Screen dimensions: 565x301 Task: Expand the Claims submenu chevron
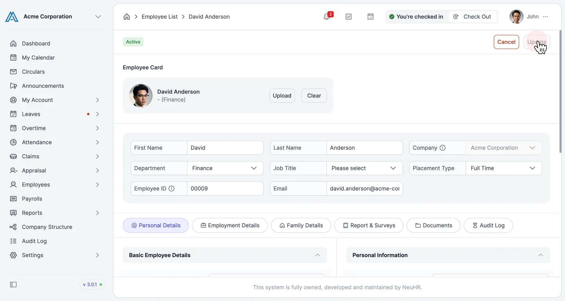(97, 156)
